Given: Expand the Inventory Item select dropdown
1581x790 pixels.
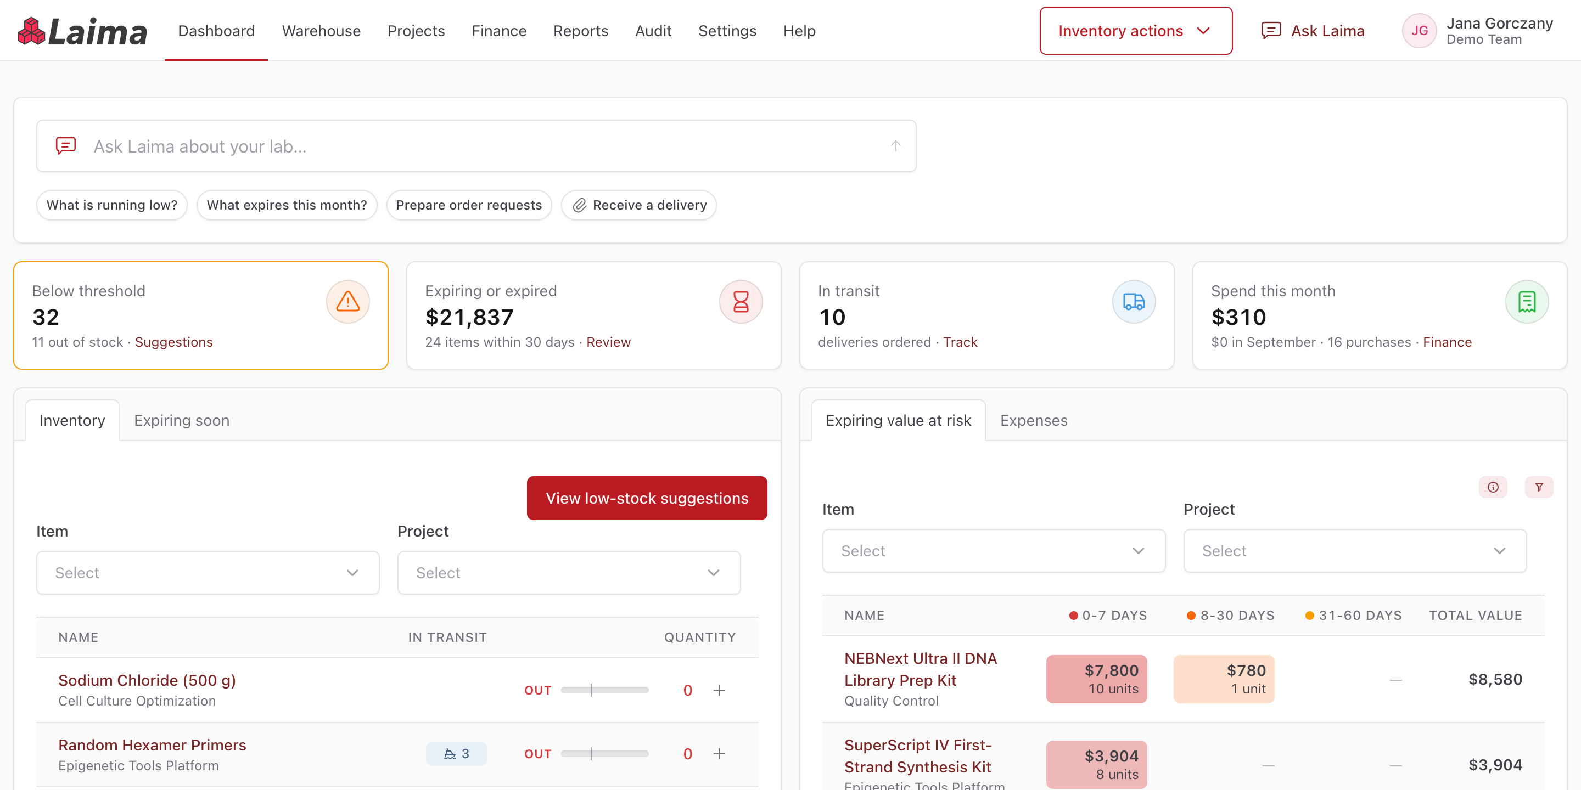Looking at the screenshot, I should (208, 572).
